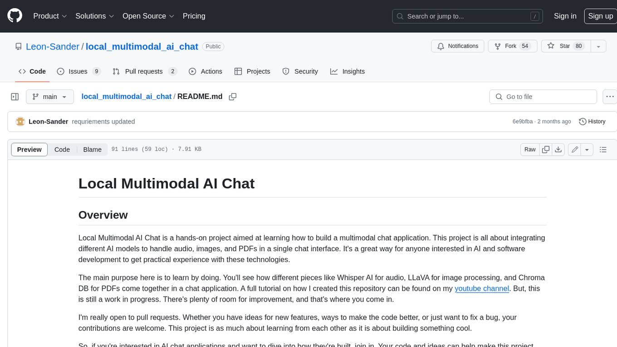Open the outline list icon
The width and height of the screenshot is (617, 347).
point(603,149)
